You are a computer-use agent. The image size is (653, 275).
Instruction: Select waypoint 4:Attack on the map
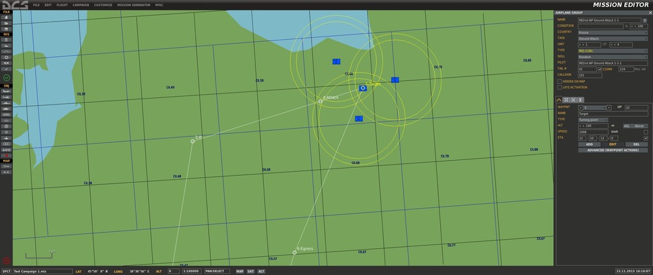(320, 101)
